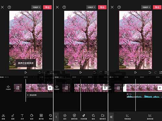The height and width of the screenshot is (121, 162).
Task: Enter fullscreen preview on middle screen
Action: click(x=106, y=72)
